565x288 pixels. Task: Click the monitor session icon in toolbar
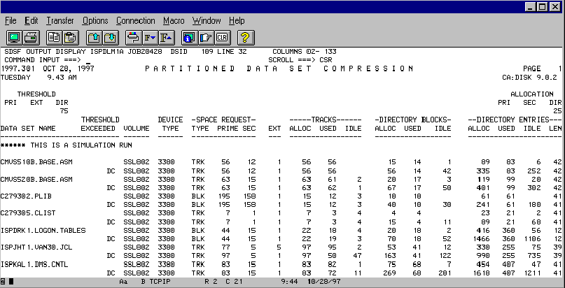[x=14, y=37]
